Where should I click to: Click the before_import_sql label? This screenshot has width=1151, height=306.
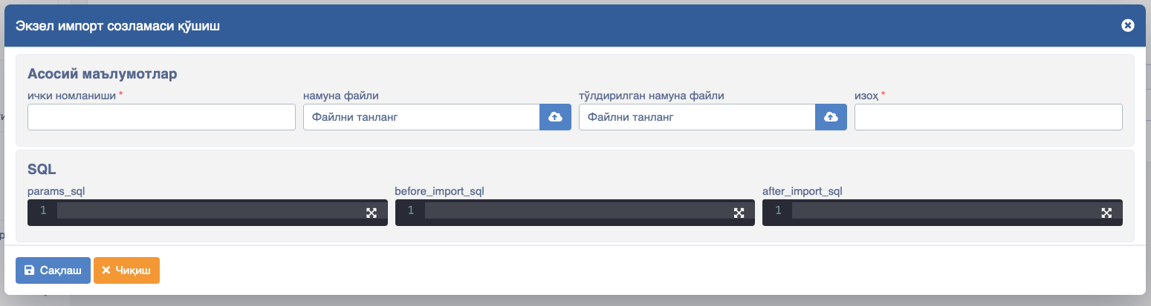click(x=440, y=191)
